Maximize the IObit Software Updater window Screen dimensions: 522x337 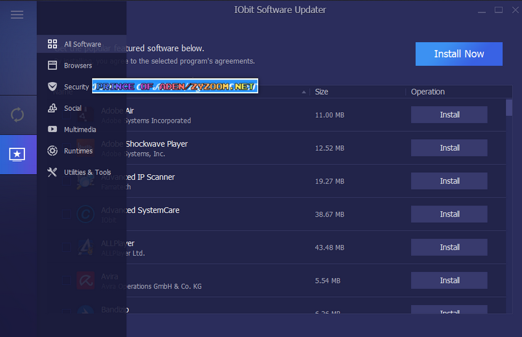click(498, 10)
